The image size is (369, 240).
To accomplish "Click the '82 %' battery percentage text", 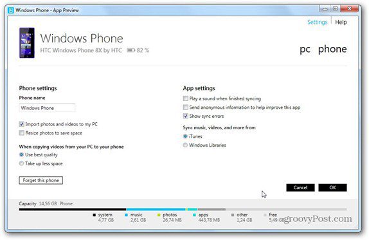I will (143, 50).
